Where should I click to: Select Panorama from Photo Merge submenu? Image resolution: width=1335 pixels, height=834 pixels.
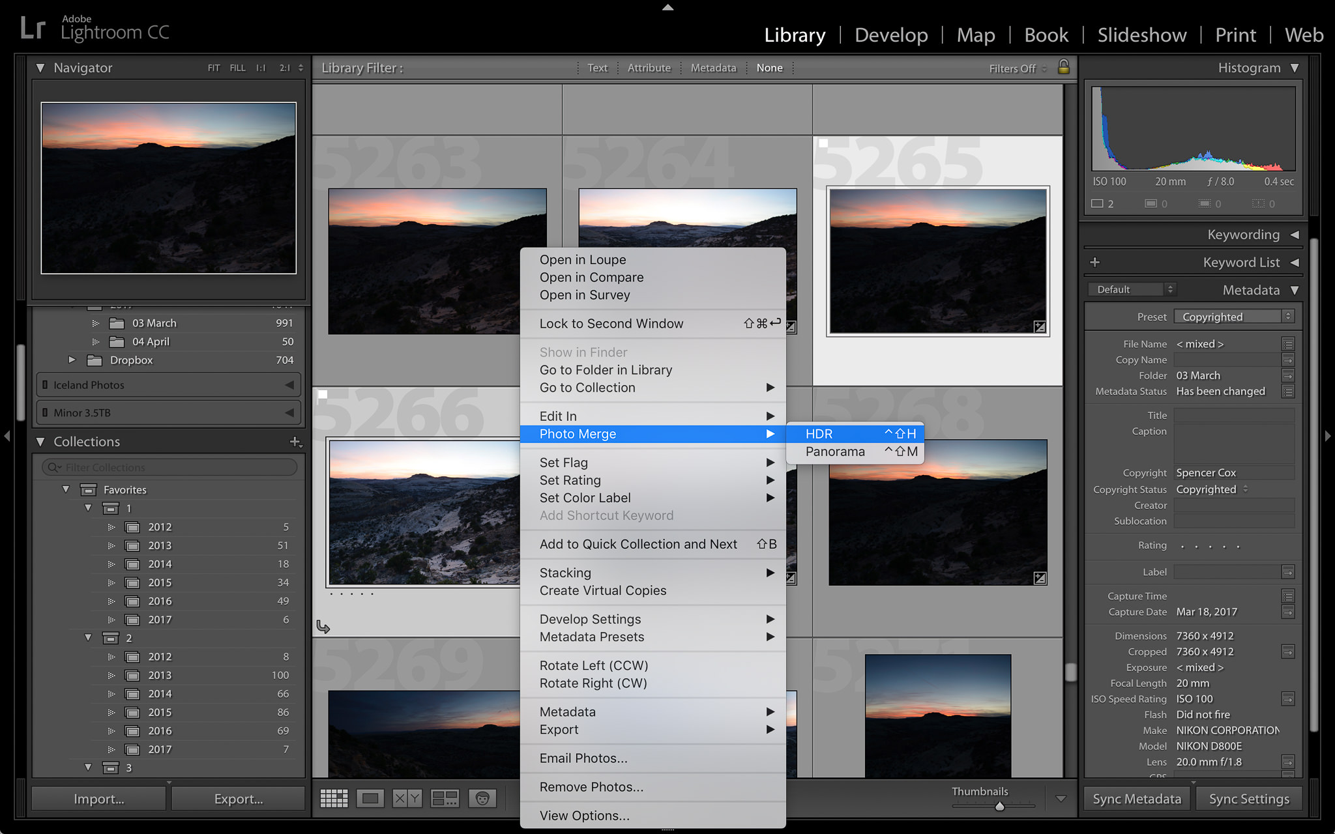pos(835,452)
